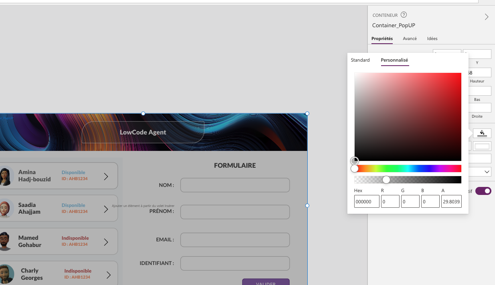Click Amina Hadj-bouzid's avatar
495x285 pixels.
tap(5, 176)
